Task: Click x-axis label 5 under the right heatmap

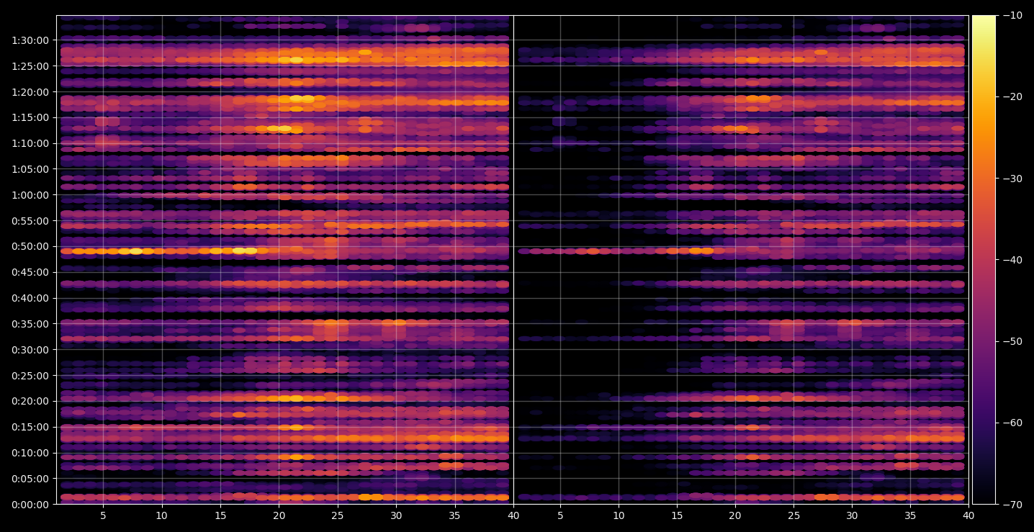Action: pyautogui.click(x=560, y=515)
